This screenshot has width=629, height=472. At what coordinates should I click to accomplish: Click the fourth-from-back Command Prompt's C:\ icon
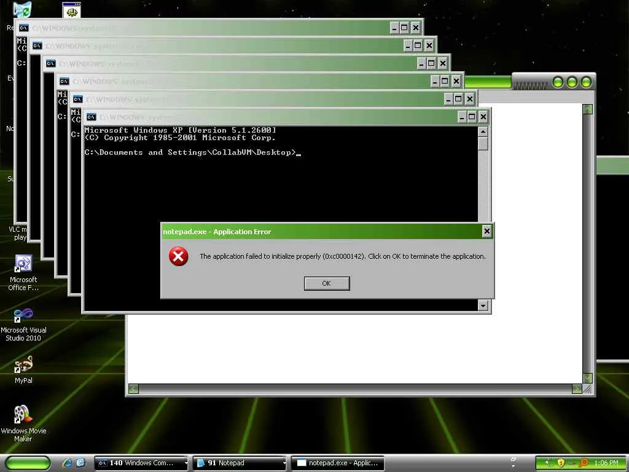(64, 82)
